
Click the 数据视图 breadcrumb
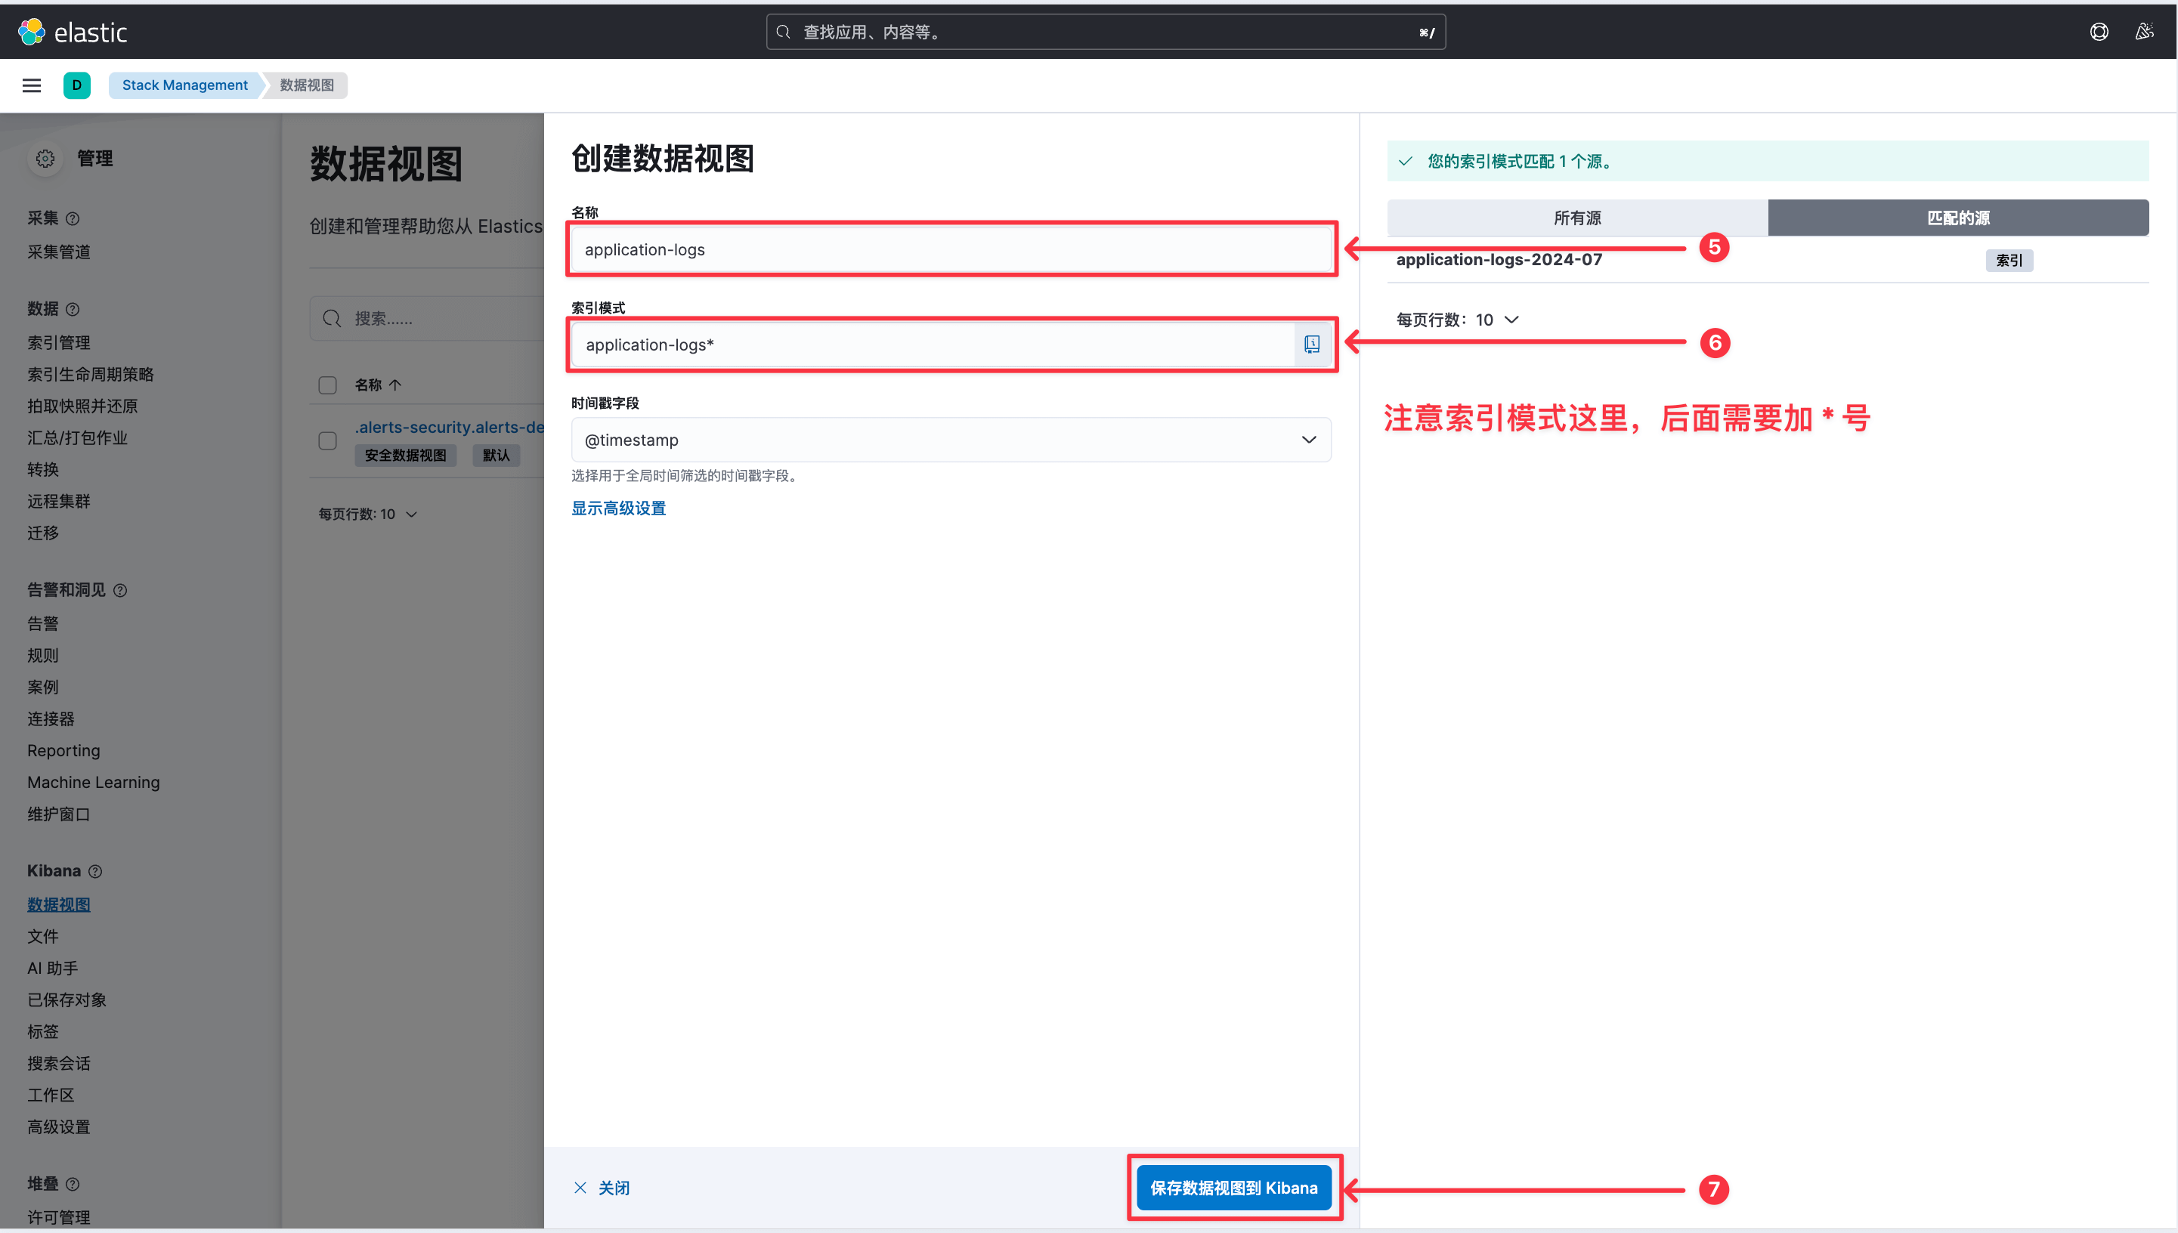[x=307, y=85]
